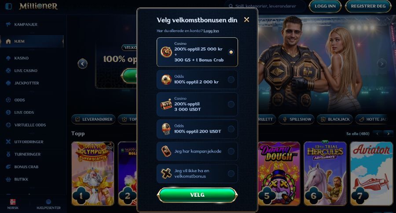Switch to the Spillshow category tab
Image resolution: width=396 pixels, height=213 pixels.
click(297, 119)
